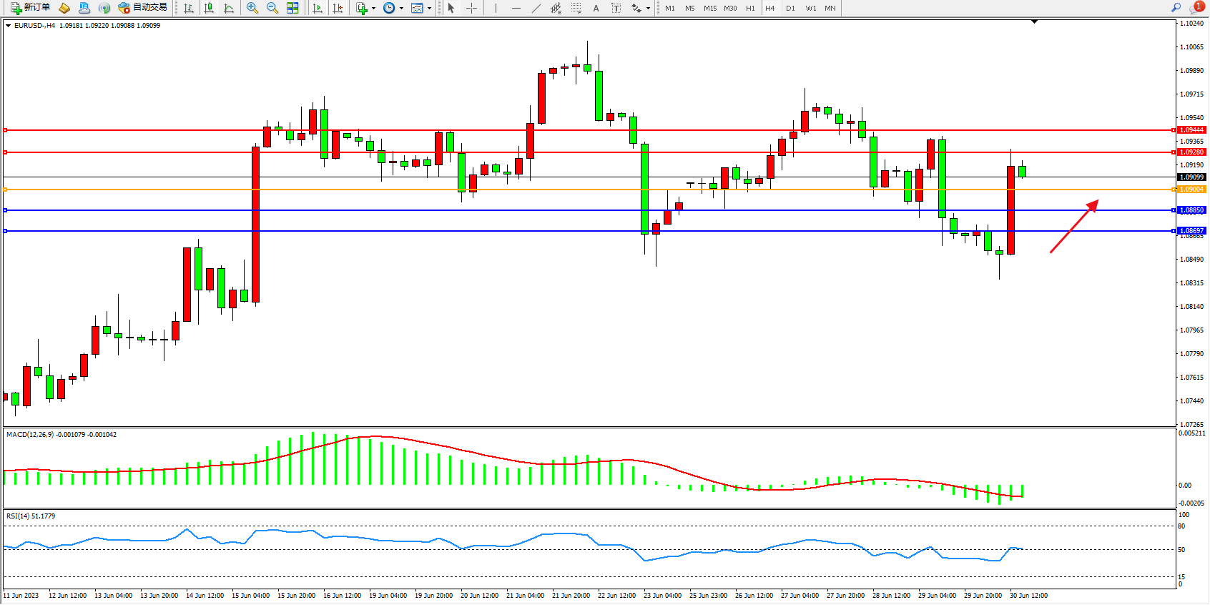This screenshot has width=1210, height=605.
Task: Click the New Order (新订单) button
Action: pyautogui.click(x=30, y=8)
